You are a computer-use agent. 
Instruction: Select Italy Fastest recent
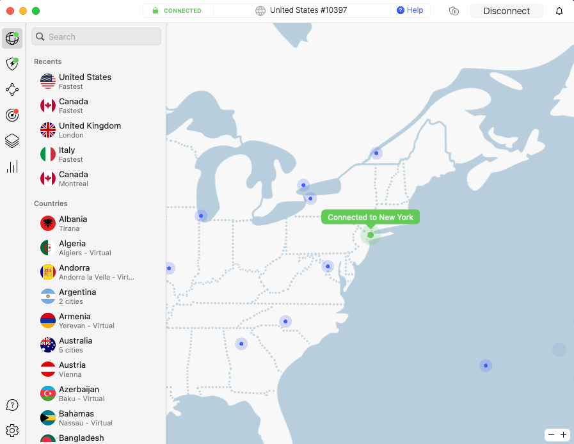(97, 154)
